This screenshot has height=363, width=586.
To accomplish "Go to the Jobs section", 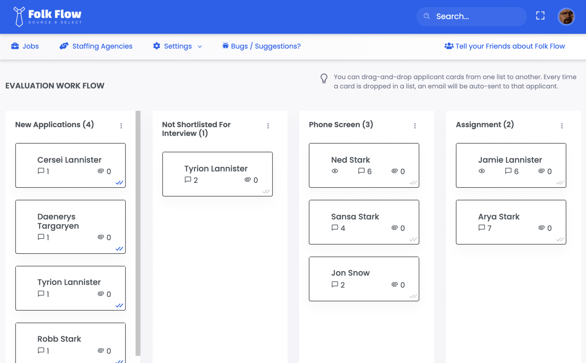I will coord(31,46).
